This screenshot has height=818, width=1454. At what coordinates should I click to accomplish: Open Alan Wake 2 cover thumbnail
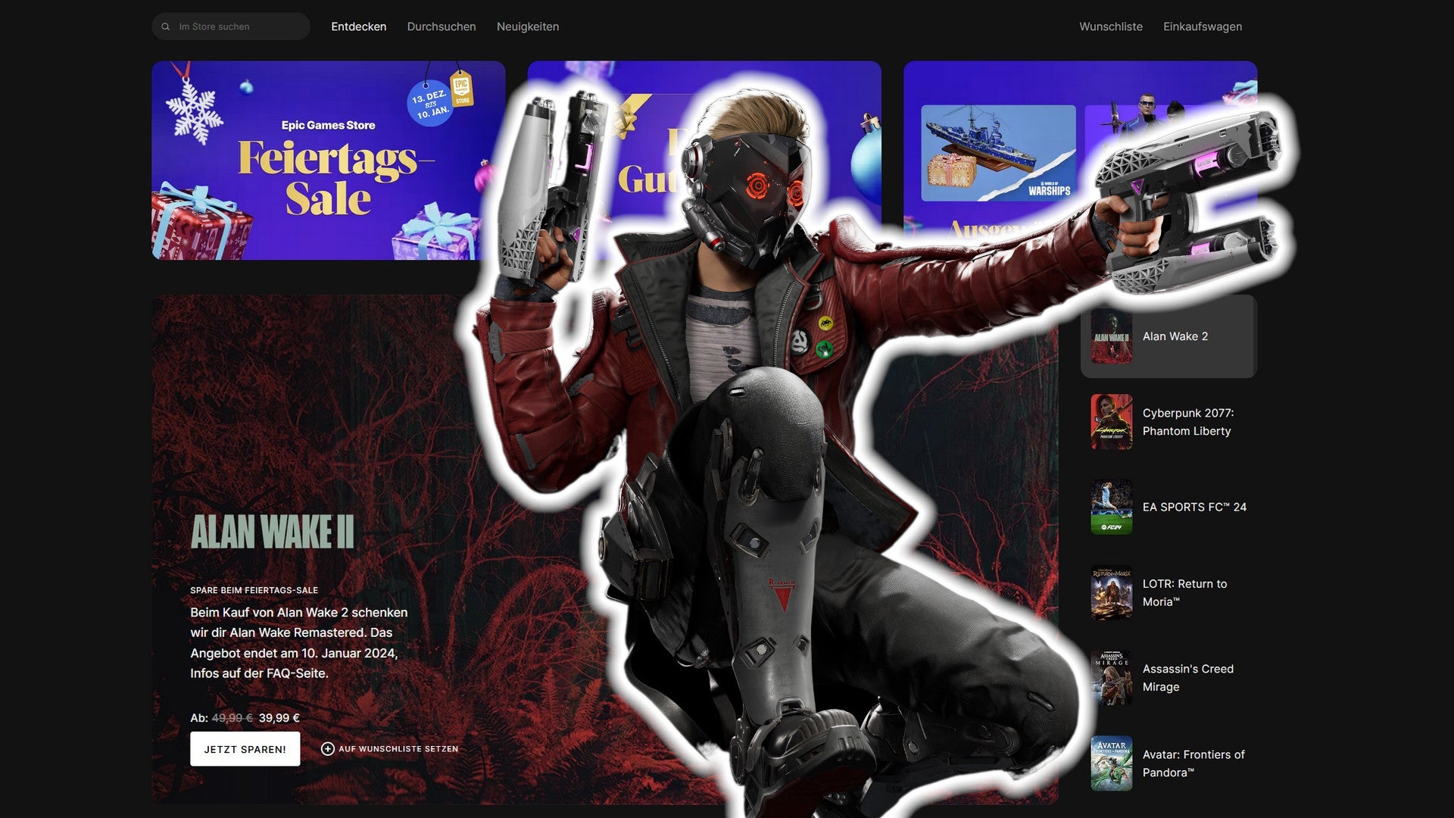click(x=1111, y=336)
